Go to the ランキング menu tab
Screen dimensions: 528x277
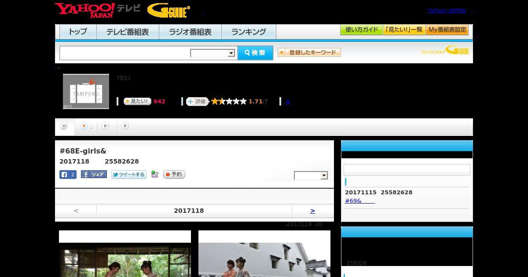coord(249,32)
